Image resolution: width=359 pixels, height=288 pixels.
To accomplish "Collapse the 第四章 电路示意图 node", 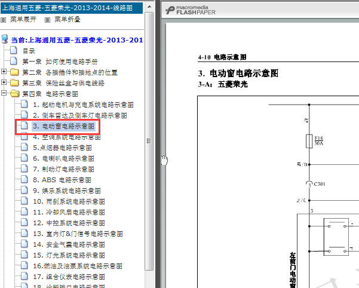I will pyautogui.click(x=4, y=93).
